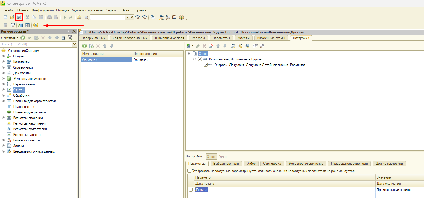Click the Print toolbar icon
The image size is (424, 198).
click(49, 17)
